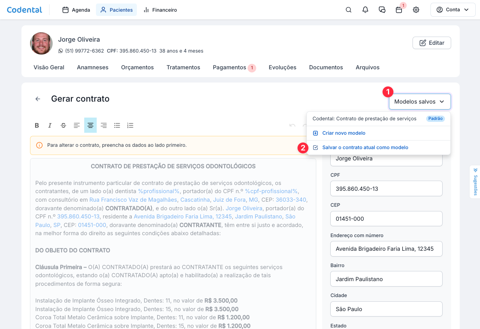Align contract text to the right

tap(104, 125)
